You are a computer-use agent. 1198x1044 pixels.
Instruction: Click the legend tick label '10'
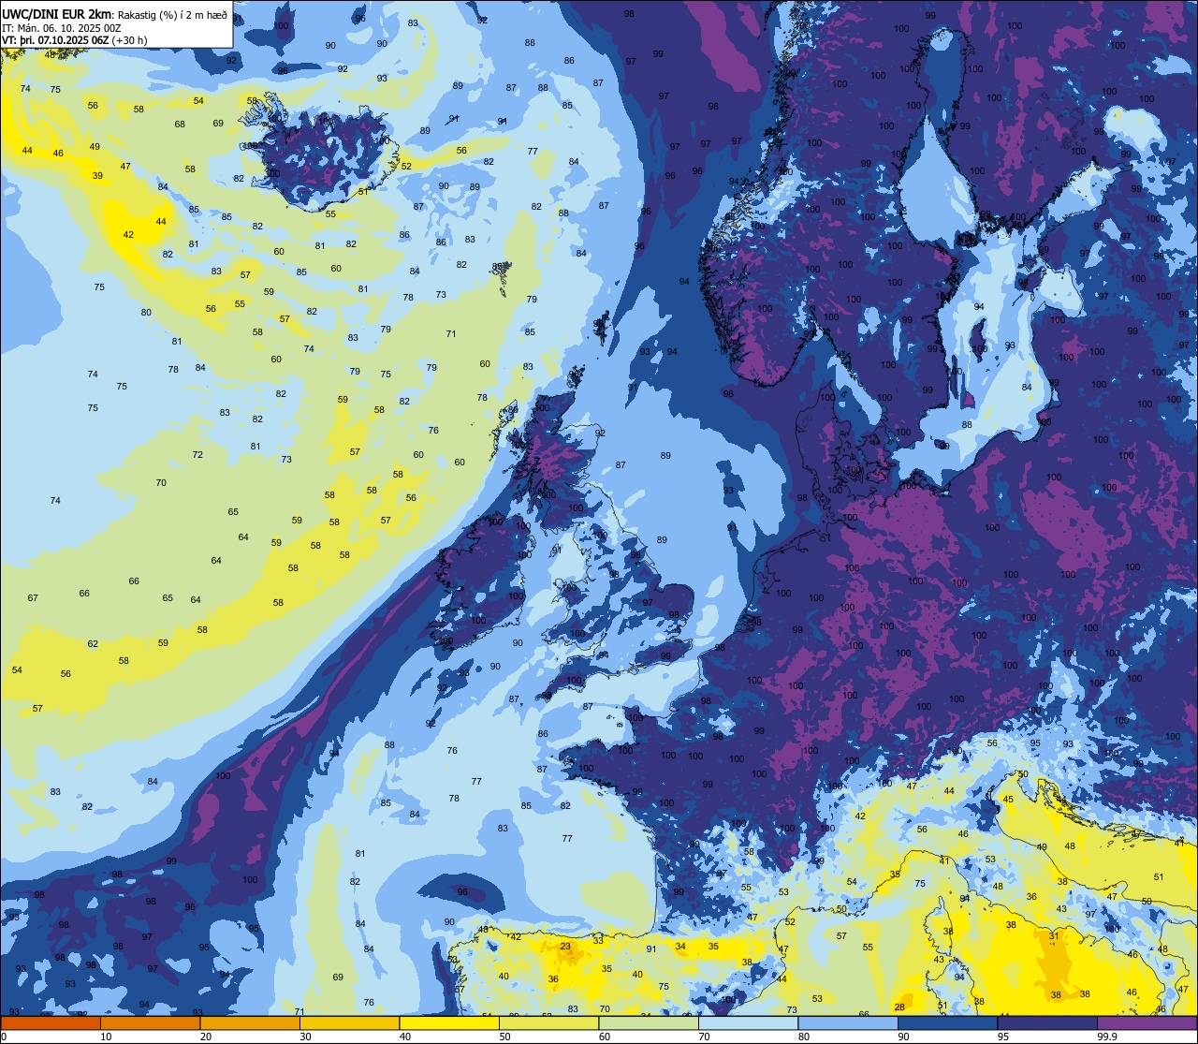point(106,1037)
